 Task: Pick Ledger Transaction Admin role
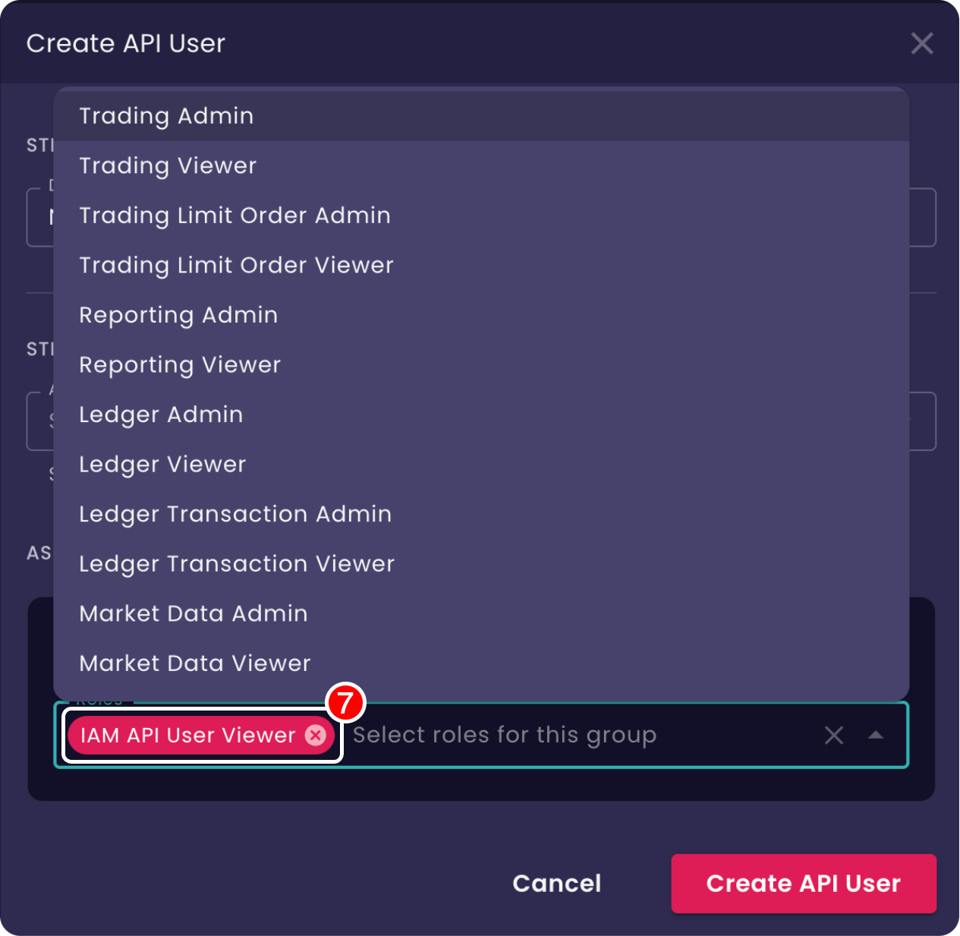click(x=235, y=514)
